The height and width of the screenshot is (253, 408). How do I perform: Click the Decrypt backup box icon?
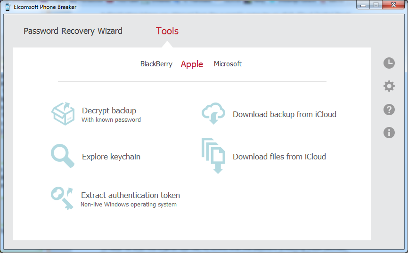click(x=63, y=114)
